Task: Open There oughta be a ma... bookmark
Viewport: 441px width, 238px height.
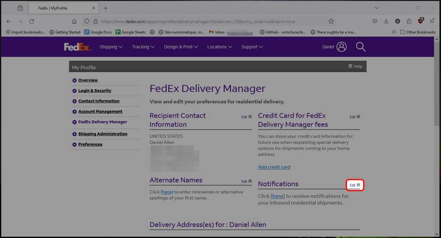Action: point(333,32)
